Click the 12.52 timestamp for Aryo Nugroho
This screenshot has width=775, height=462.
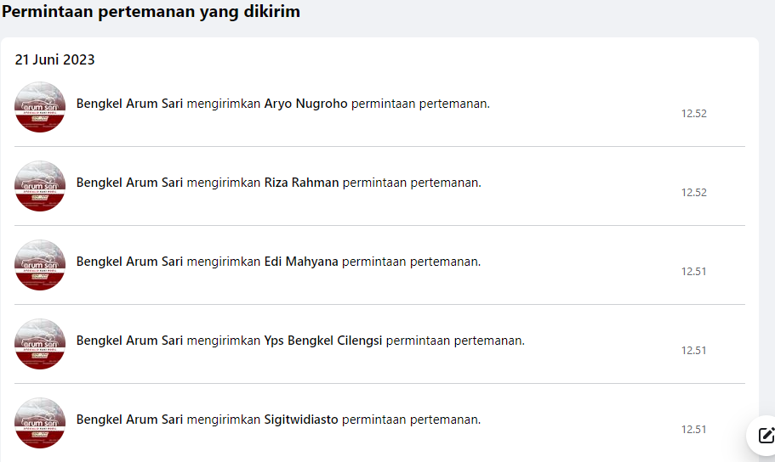(x=693, y=114)
